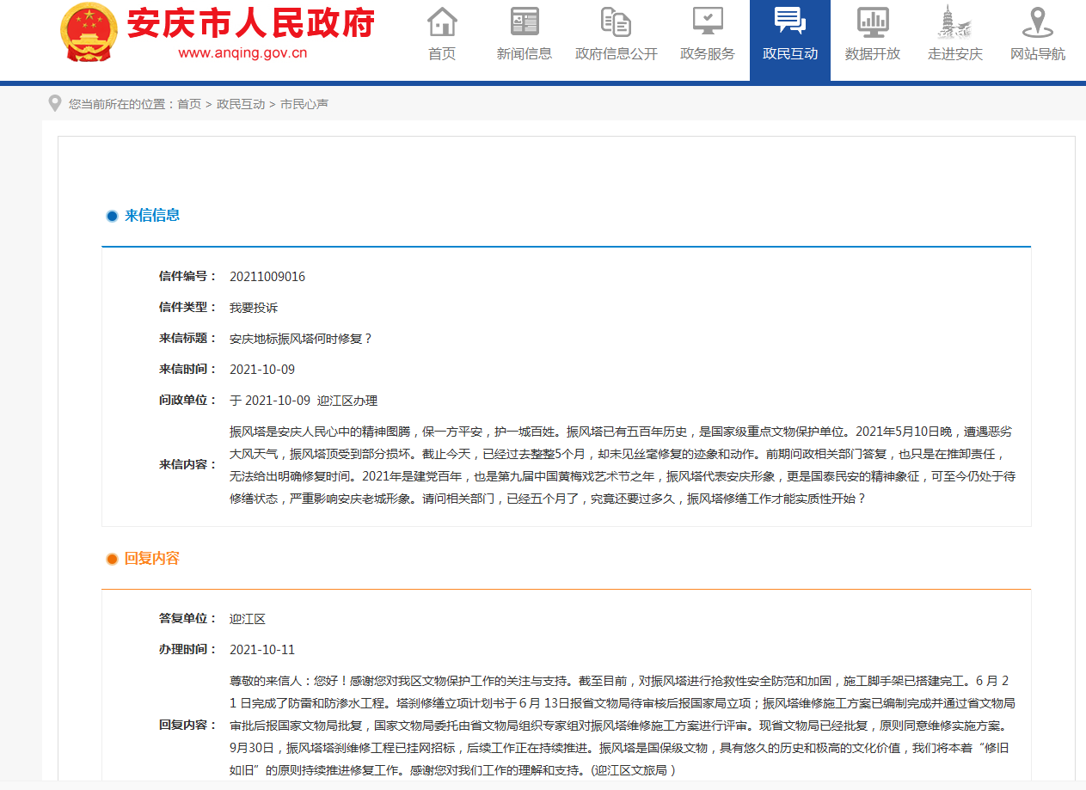Open the 数据开放 chart icon
The width and height of the screenshot is (1086, 790).
tap(873, 21)
